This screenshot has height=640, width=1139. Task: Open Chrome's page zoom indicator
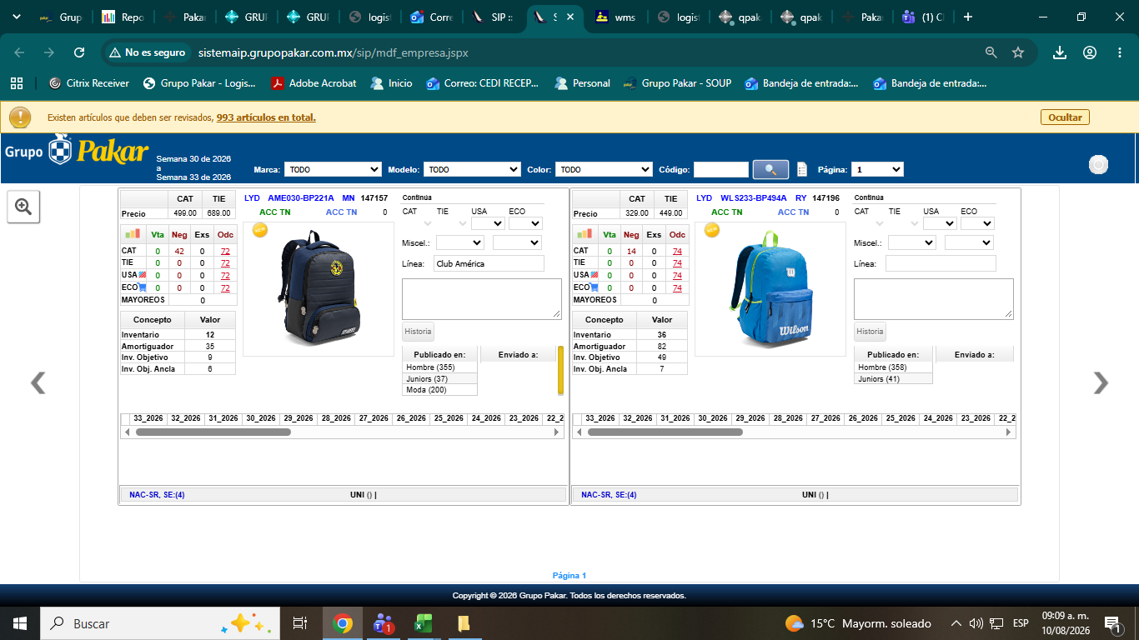991,52
